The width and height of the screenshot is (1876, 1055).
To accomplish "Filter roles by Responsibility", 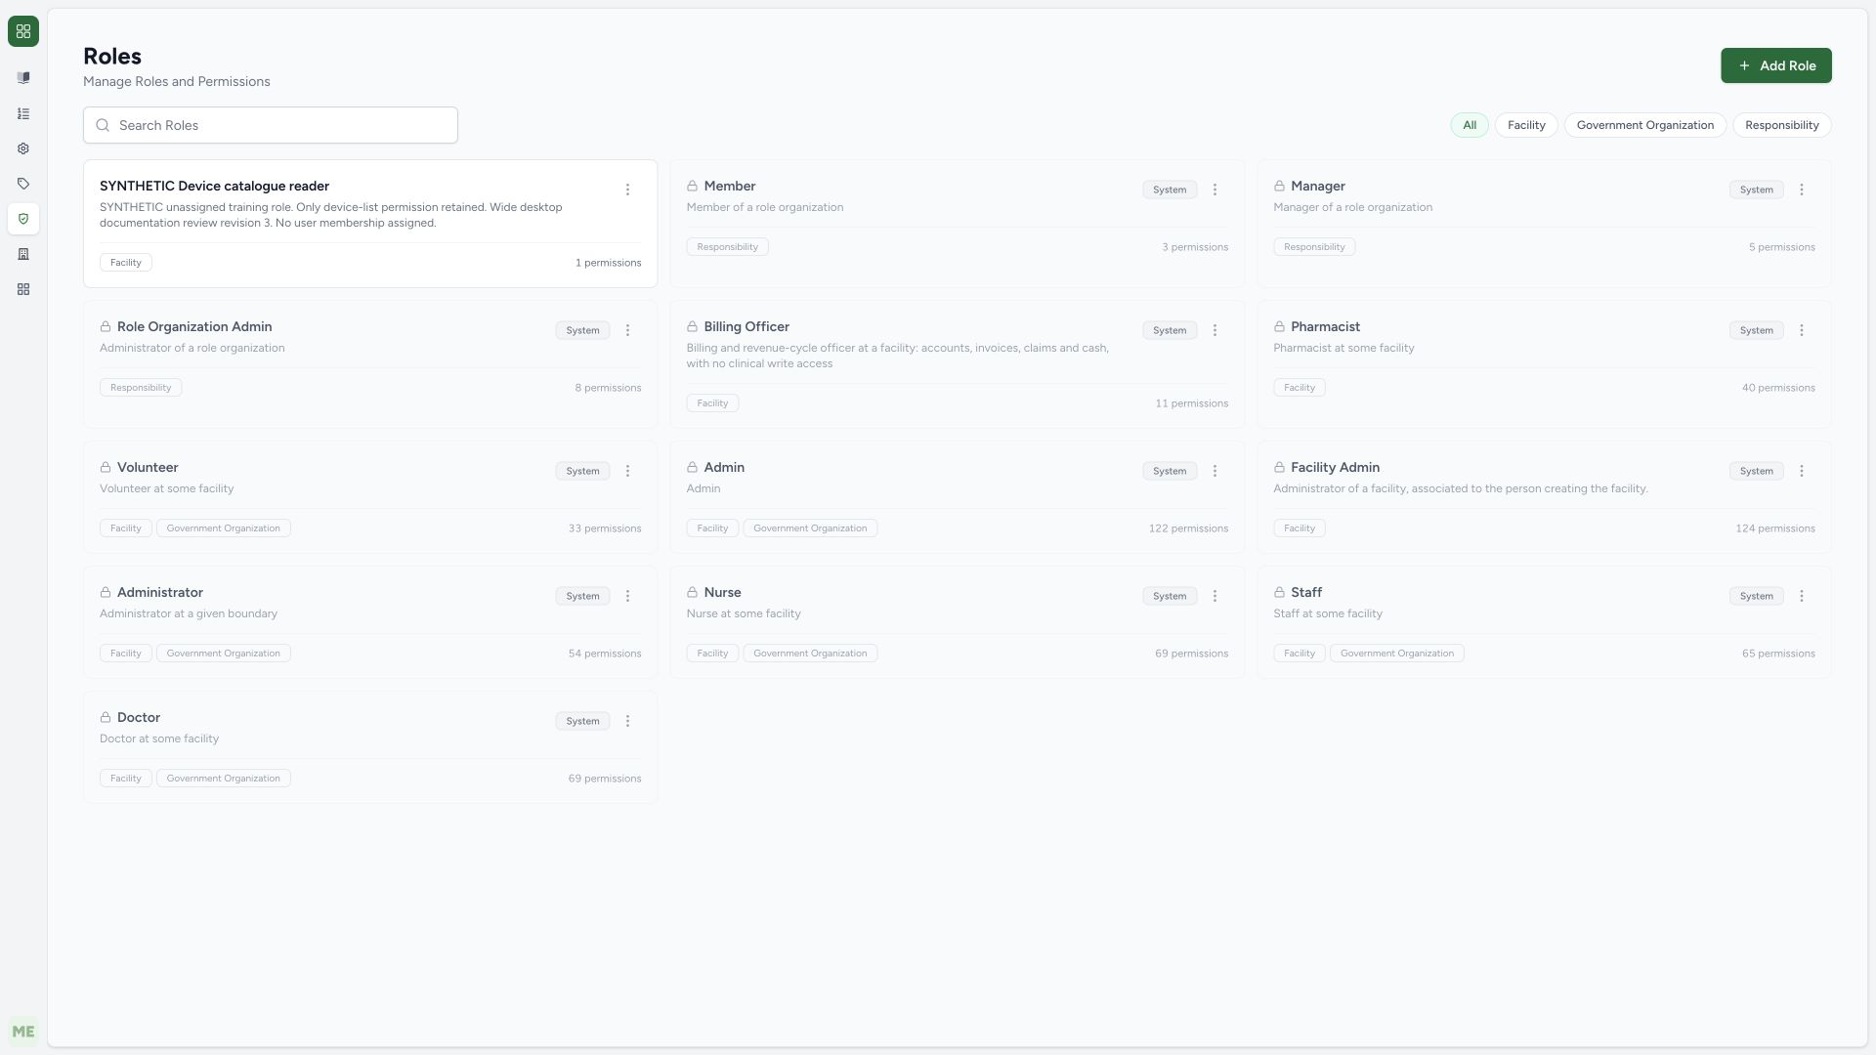I will pos(1782,125).
